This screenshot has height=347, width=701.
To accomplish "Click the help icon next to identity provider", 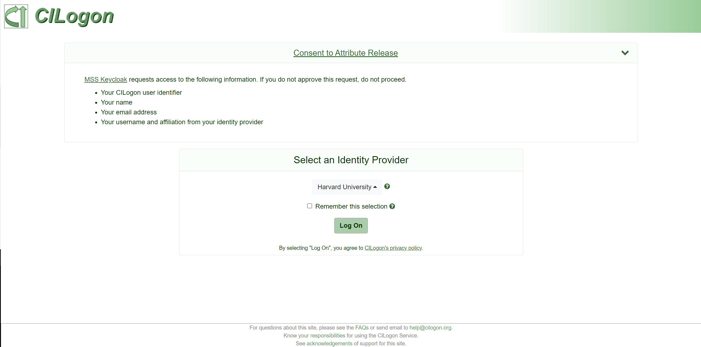I will 387,186.
